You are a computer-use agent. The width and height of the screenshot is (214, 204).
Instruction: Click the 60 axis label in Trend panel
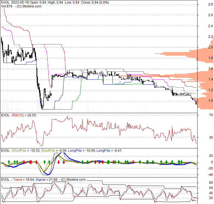tap(211, 188)
